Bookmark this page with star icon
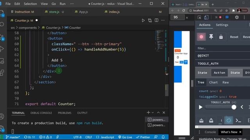Viewport: 250px width, 140px height. 227,10
